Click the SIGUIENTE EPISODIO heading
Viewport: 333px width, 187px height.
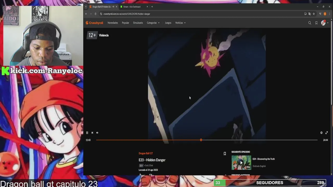coord(241,152)
